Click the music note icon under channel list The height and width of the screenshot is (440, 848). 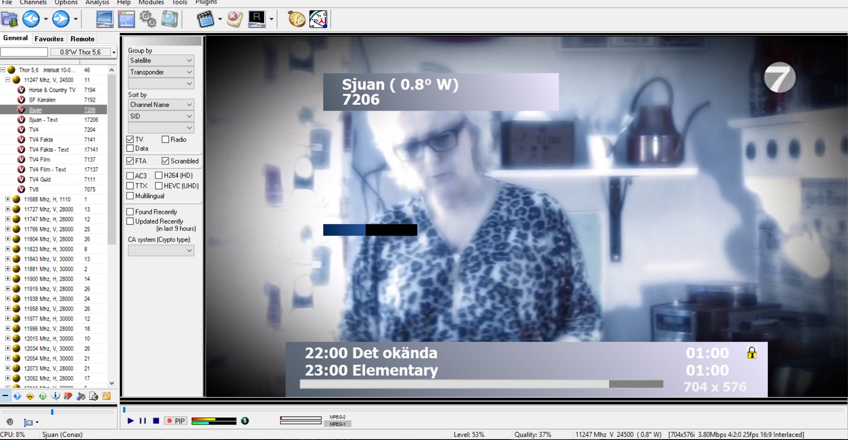(81, 396)
